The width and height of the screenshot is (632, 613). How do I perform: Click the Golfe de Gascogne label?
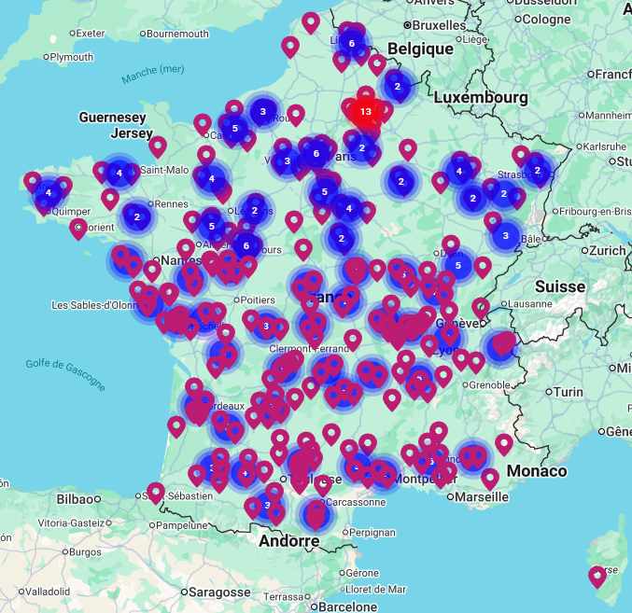65,375
